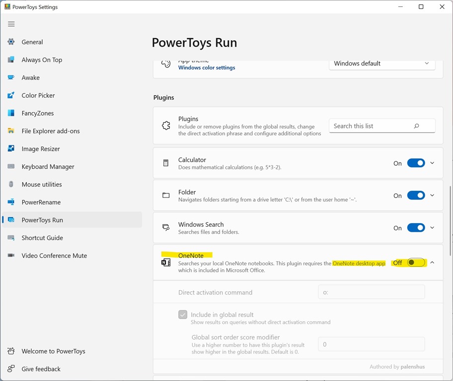Open the Windows color settings link
Screen dimensions: 453x381
click(x=207, y=68)
